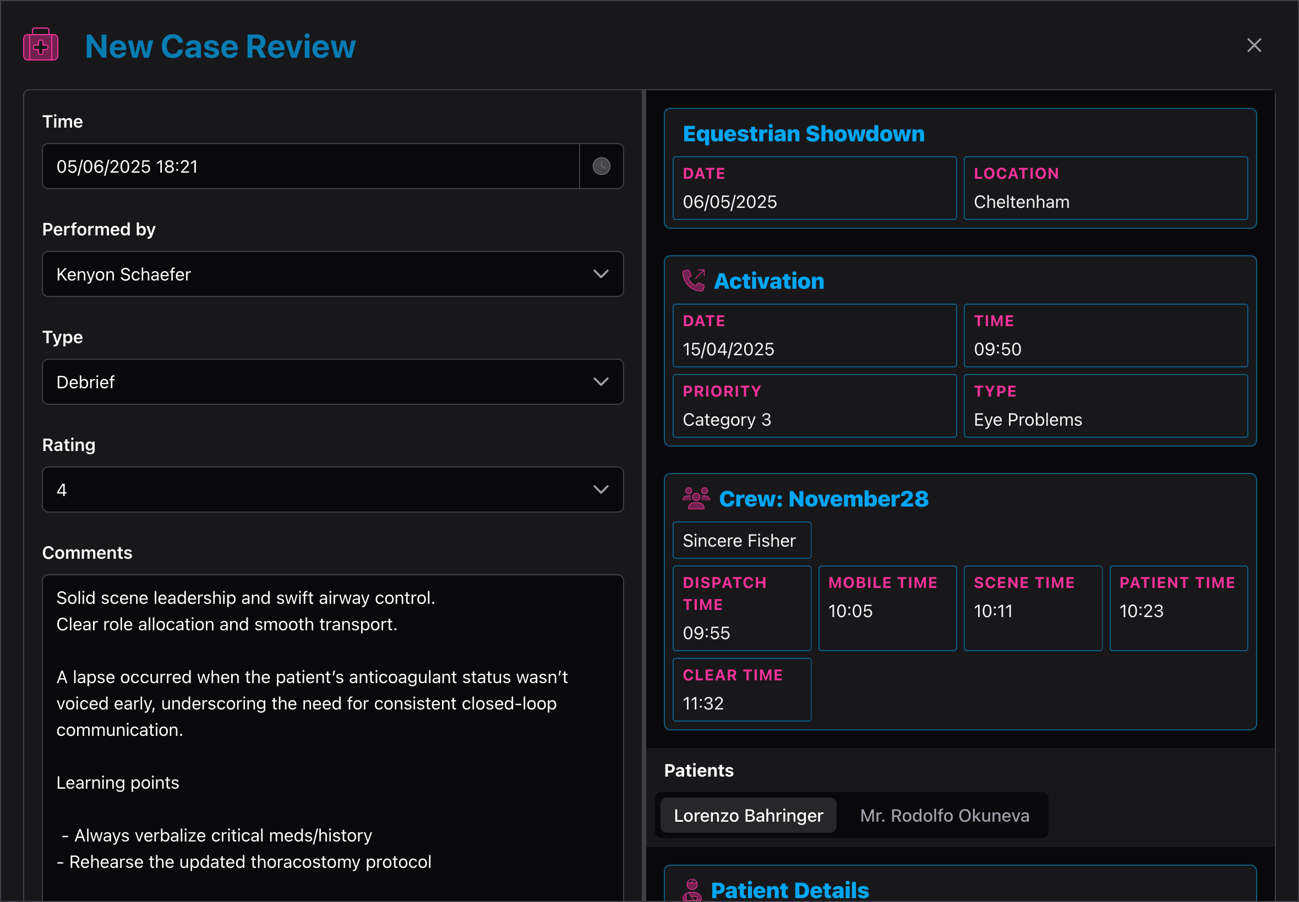Image resolution: width=1299 pixels, height=902 pixels.
Task: Select the Lorenzo Bahringer patient tab
Action: point(747,815)
